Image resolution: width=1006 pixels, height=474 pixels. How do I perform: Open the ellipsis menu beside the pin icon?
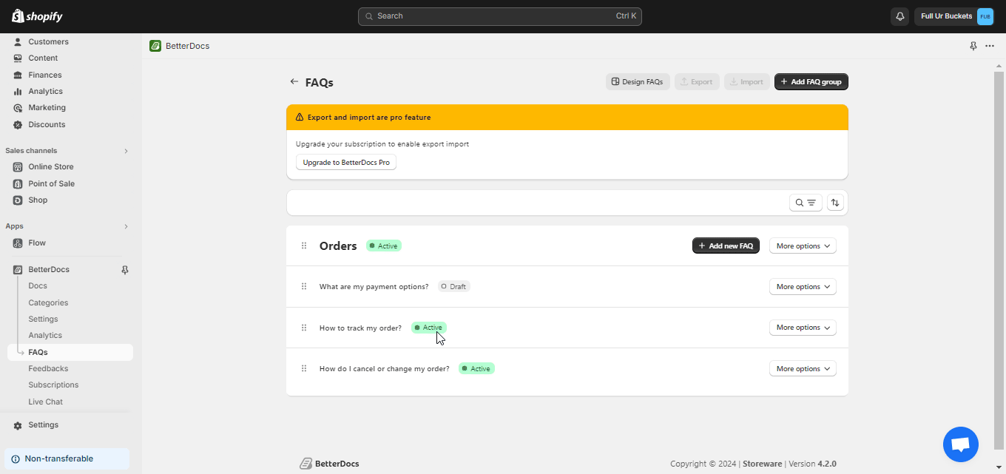tap(990, 46)
